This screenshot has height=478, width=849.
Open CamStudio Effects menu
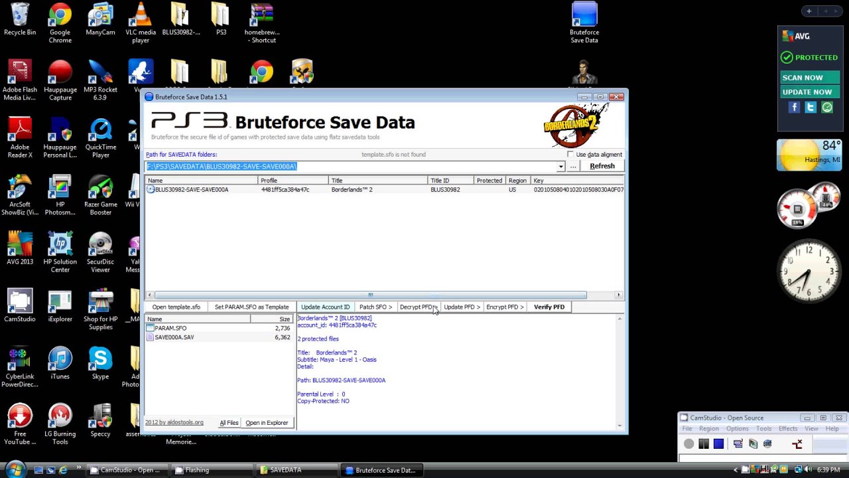[x=788, y=429]
